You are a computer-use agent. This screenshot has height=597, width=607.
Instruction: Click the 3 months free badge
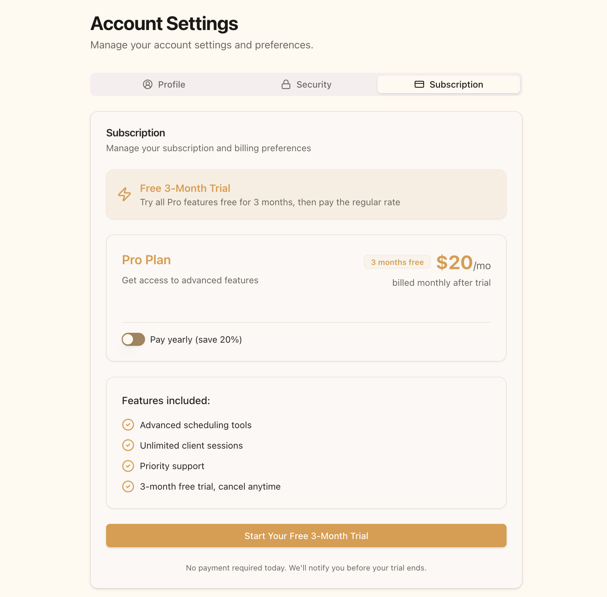(397, 262)
